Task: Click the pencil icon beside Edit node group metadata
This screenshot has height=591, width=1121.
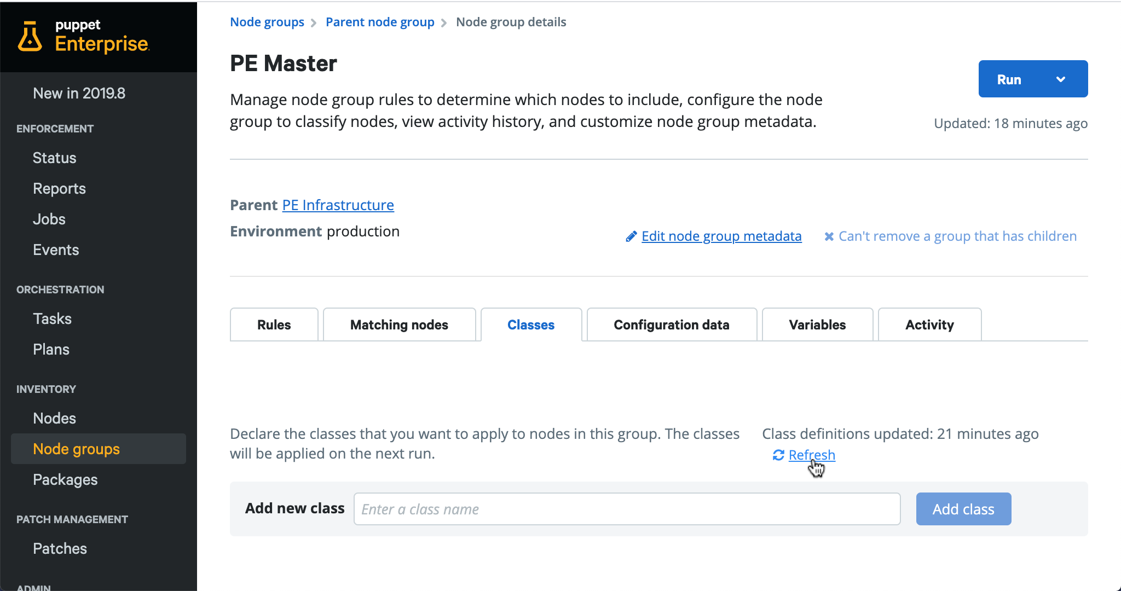Action: click(x=631, y=236)
